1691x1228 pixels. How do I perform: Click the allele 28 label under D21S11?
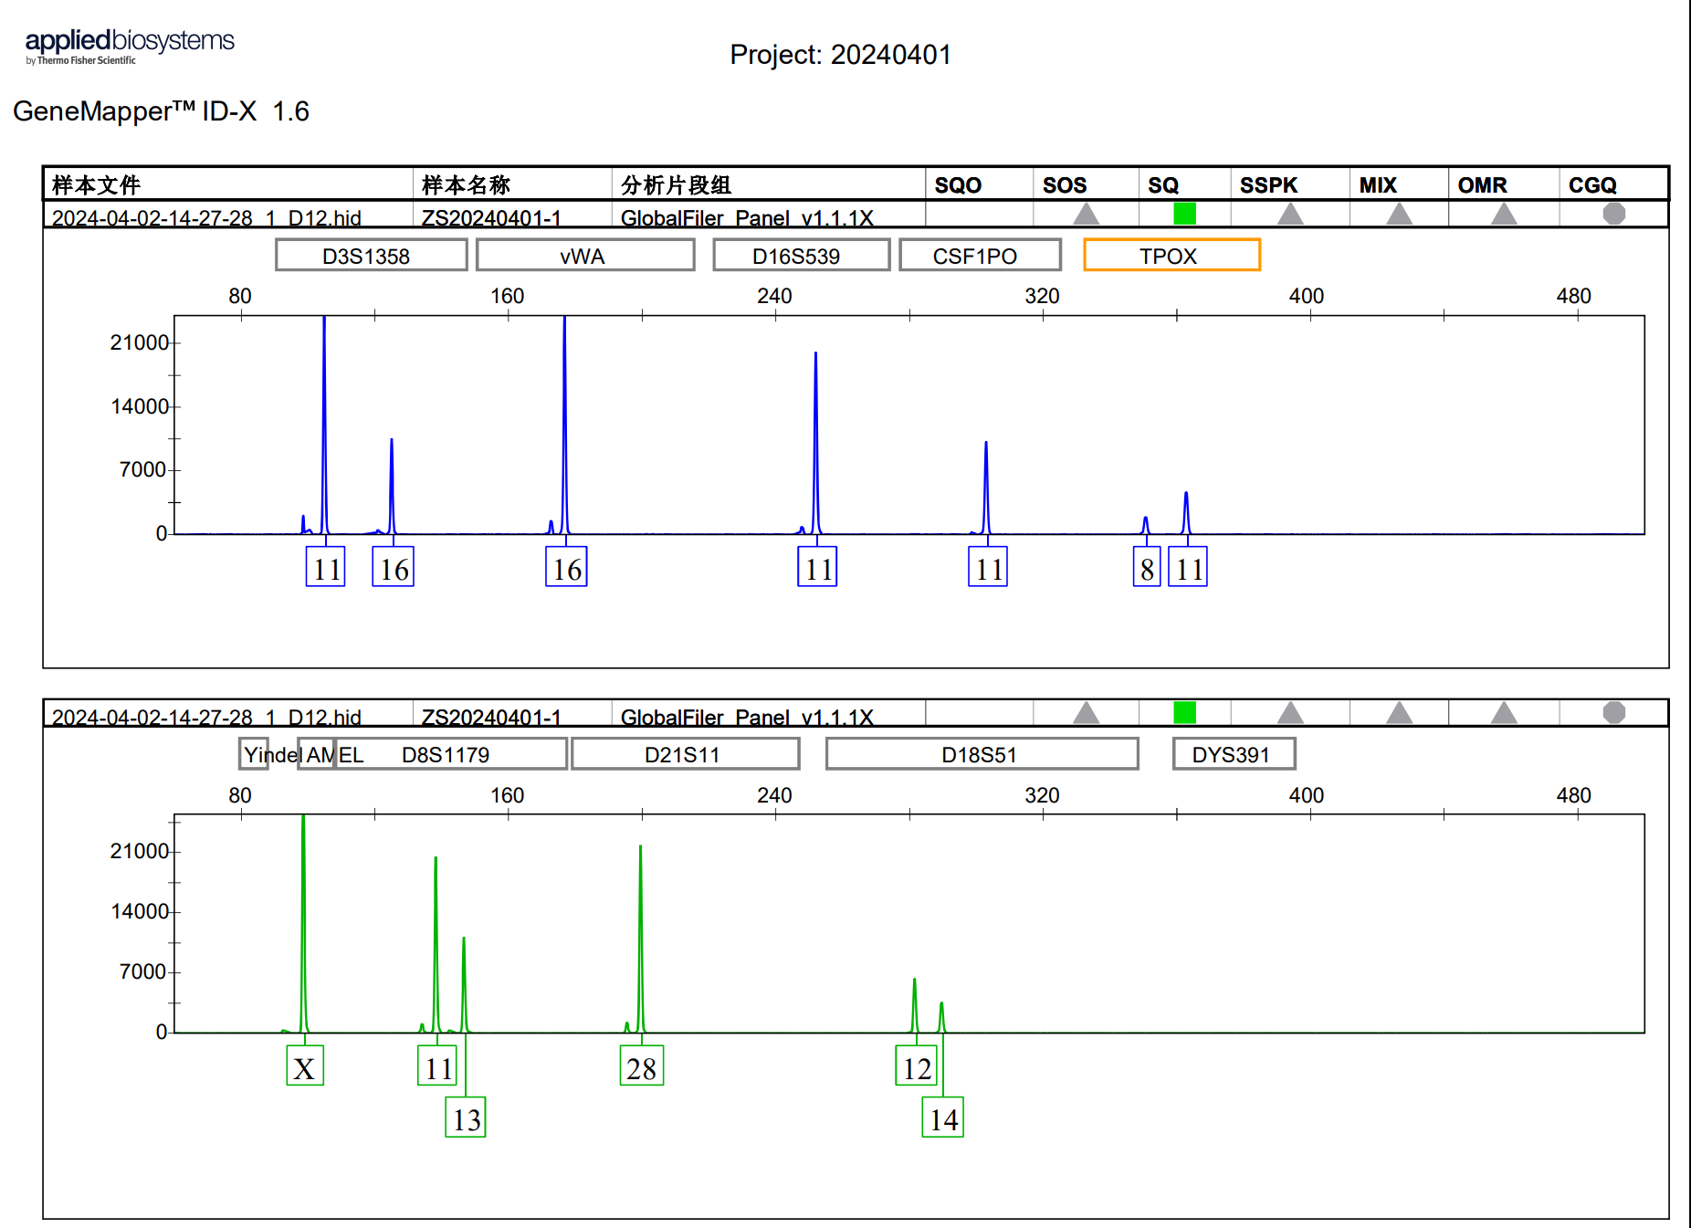641,1066
